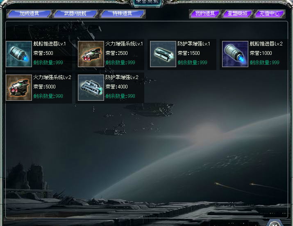Open the 加成道具 tab
Viewport: 293px width, 226px height.
(29, 14)
